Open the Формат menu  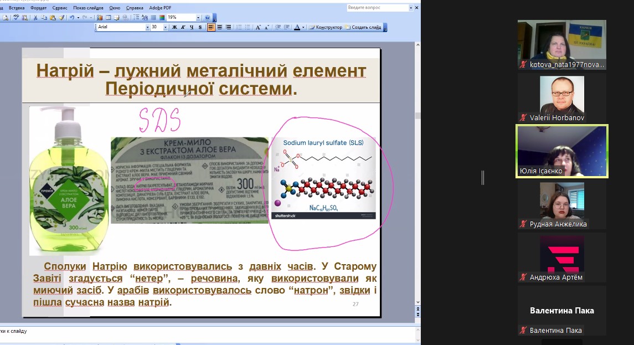(x=38, y=8)
